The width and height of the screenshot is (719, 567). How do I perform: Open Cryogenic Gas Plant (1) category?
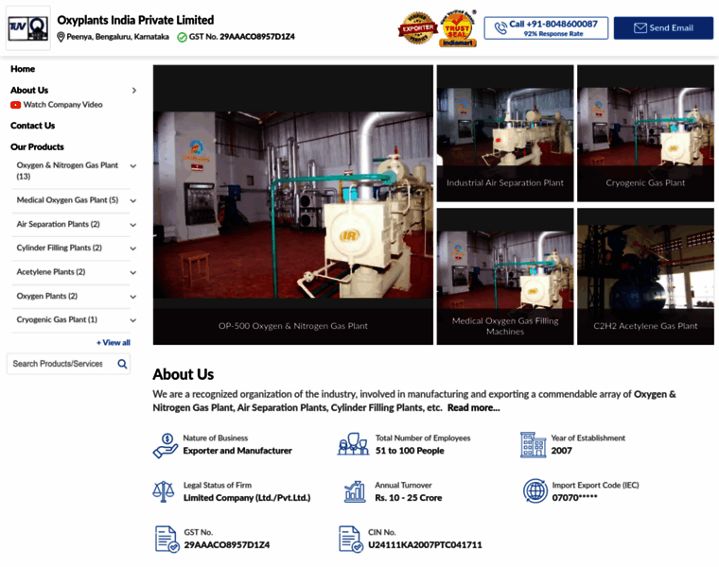click(57, 319)
